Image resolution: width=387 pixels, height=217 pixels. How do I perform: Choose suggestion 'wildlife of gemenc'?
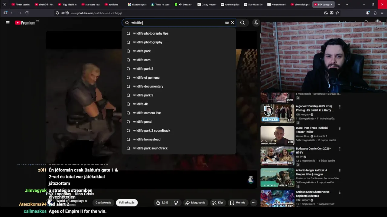179,77
